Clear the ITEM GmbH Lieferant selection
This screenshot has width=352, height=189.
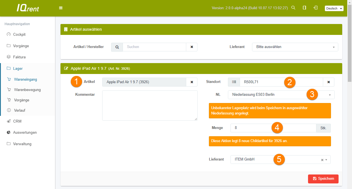click(322, 160)
